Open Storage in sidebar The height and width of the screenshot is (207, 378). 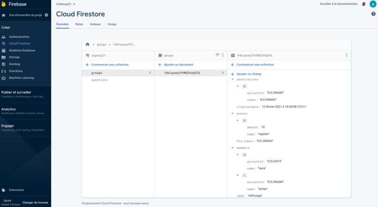[x=15, y=57]
